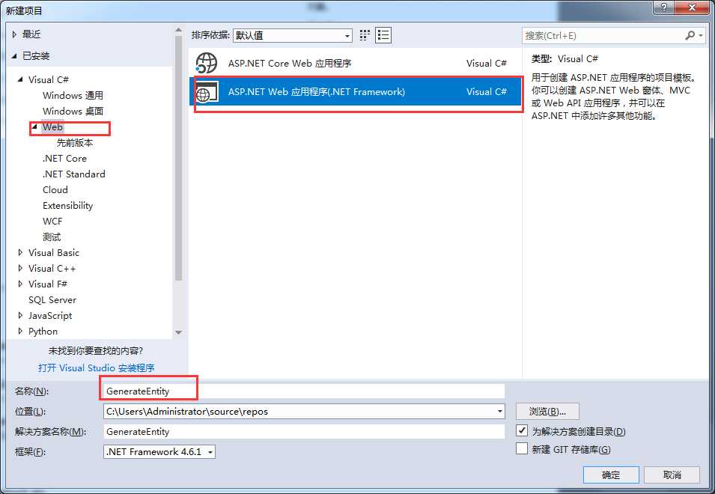Choose ASP.NET Core Web 应用程序 template
Viewport: 715px width, 494px height.
click(356, 63)
